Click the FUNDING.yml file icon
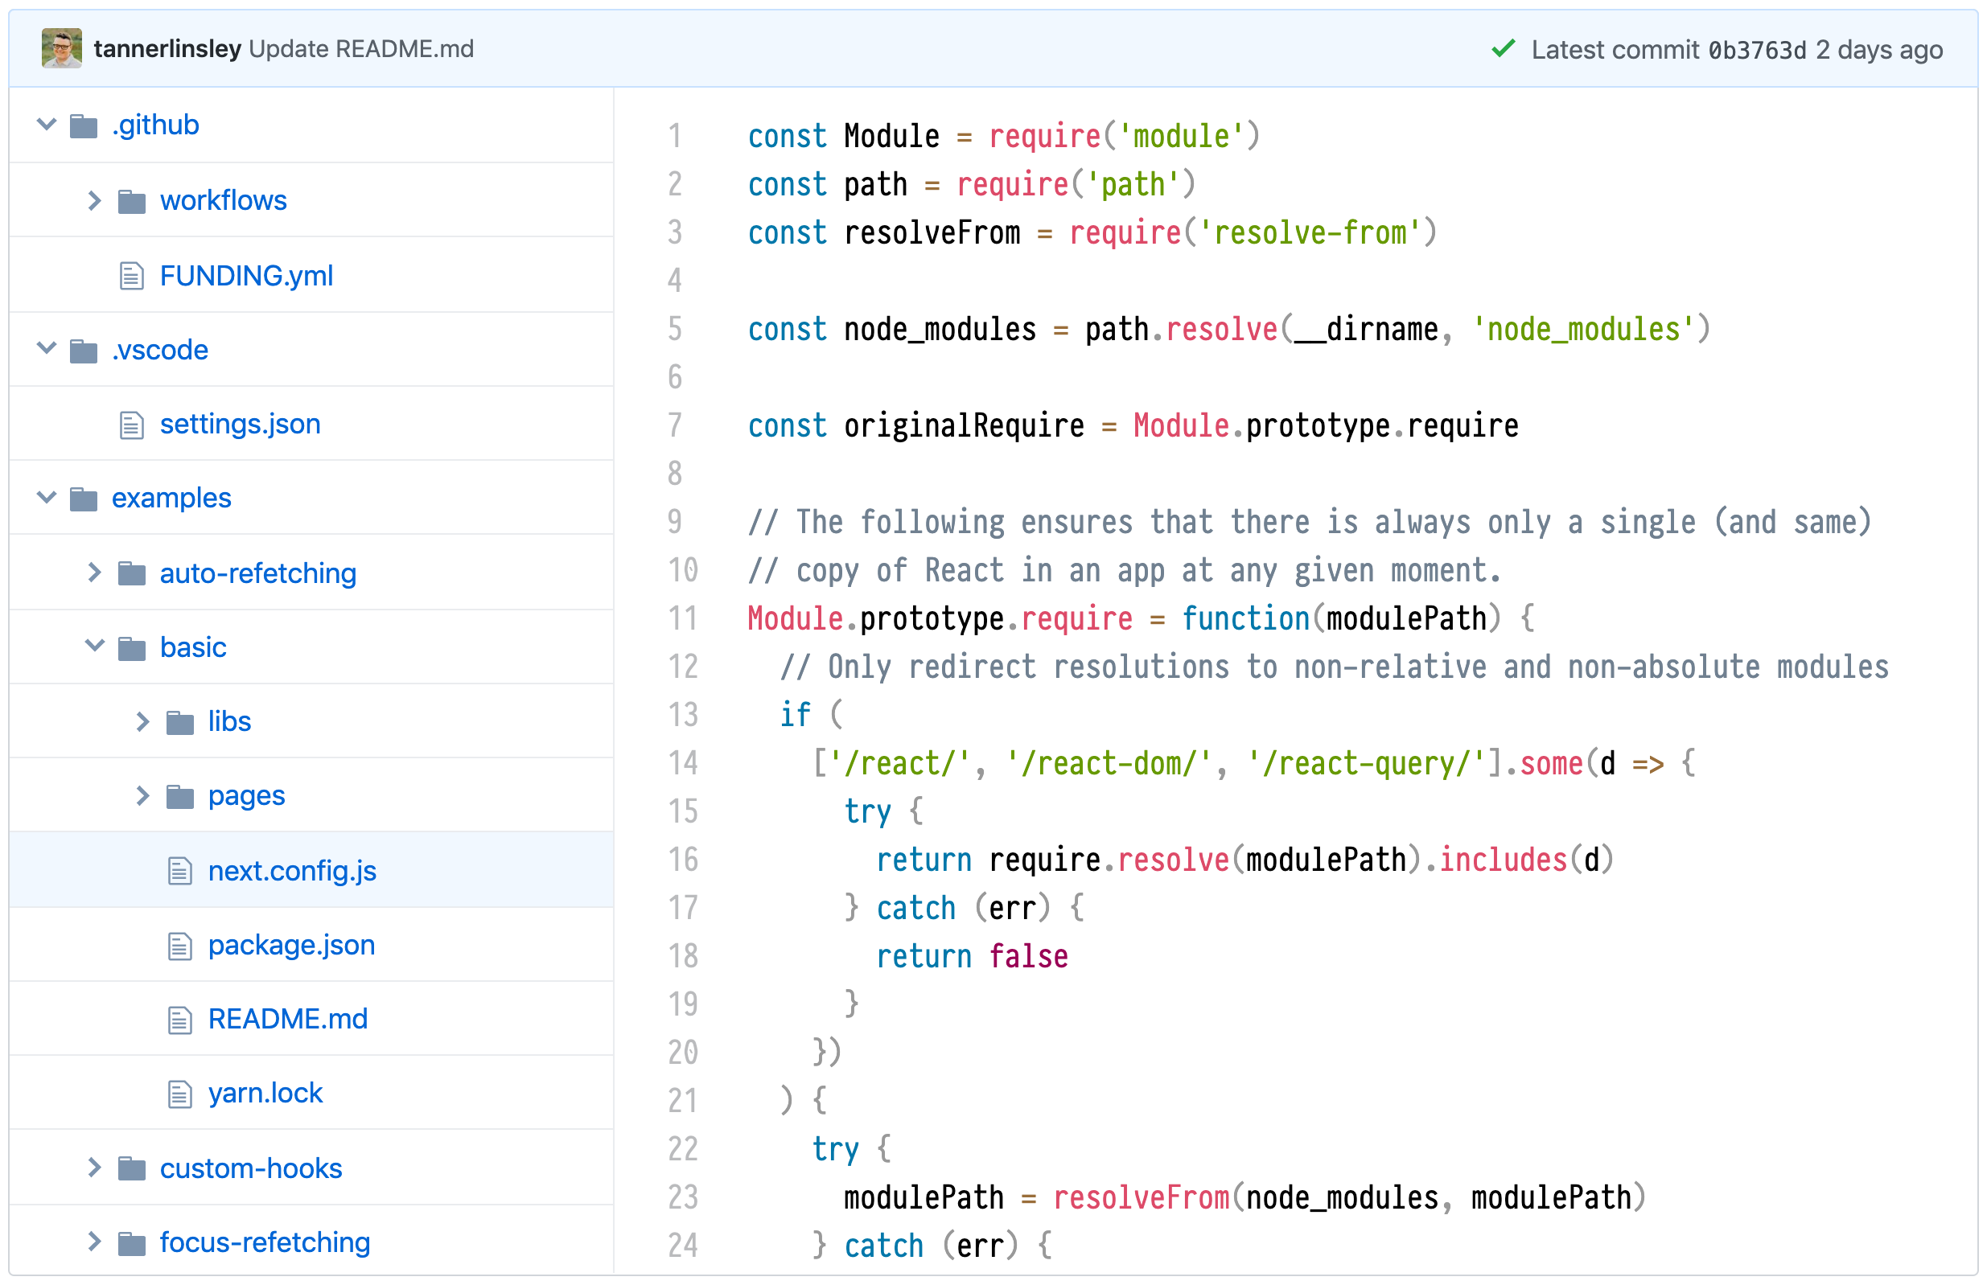 131,275
